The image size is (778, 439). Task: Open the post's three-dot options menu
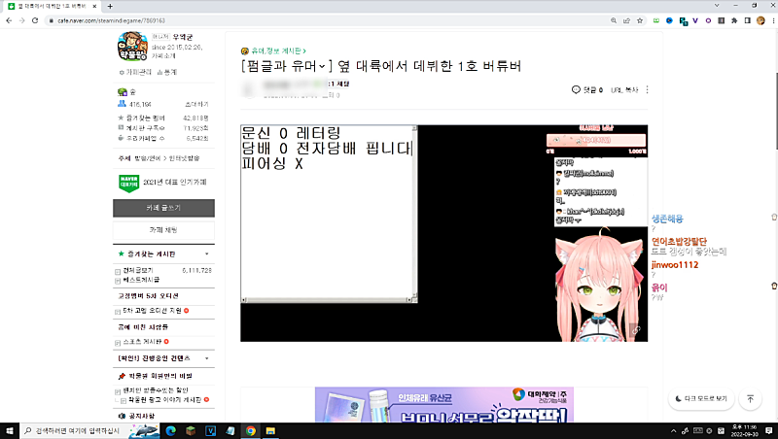click(647, 89)
